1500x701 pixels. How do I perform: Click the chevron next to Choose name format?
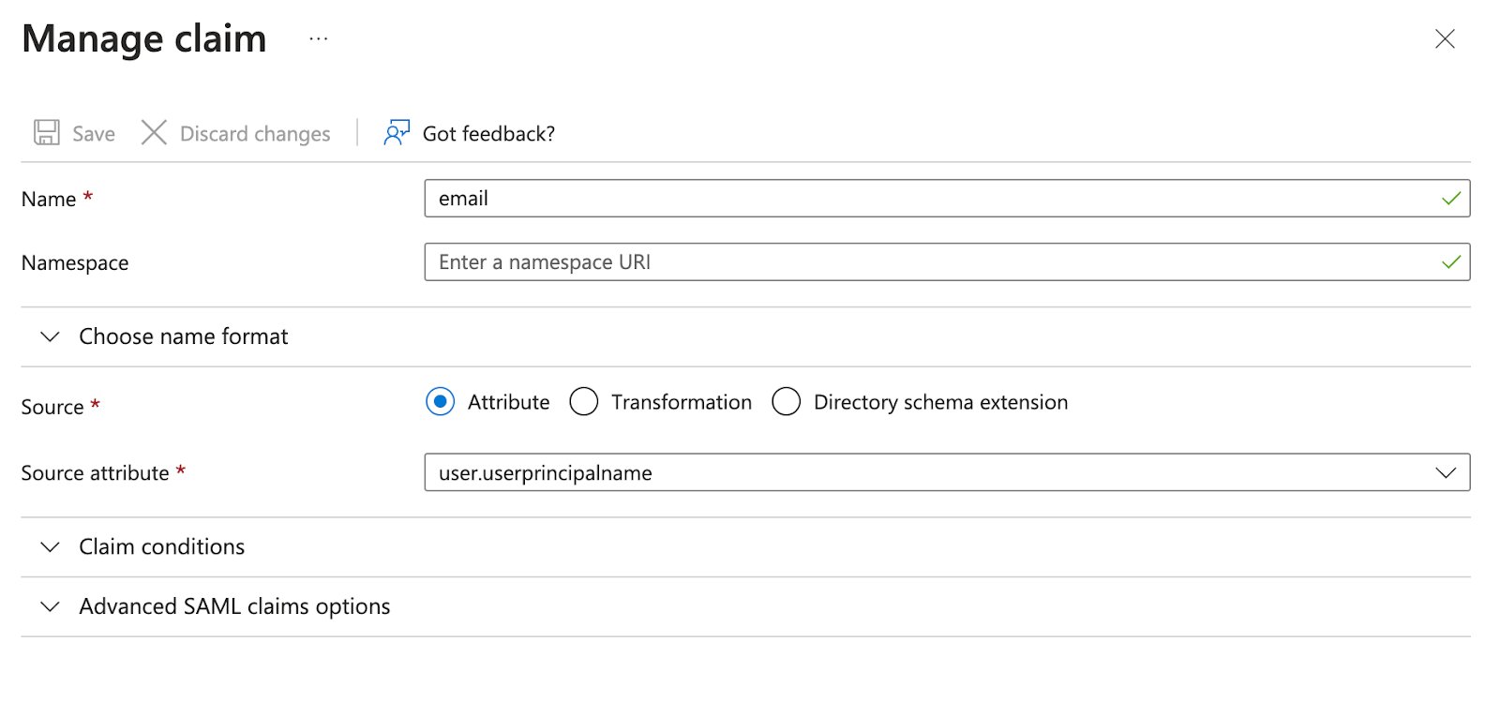[51, 336]
